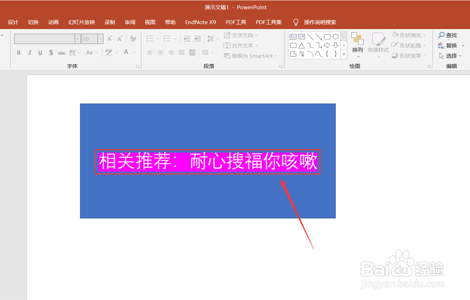The height and width of the screenshot is (300, 470).
Task: Increase font size button
Action: [110, 39]
